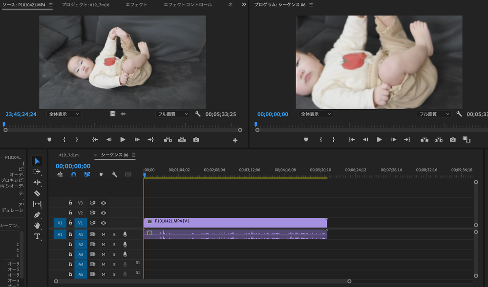Select the Pen tool
This screenshot has width=488, height=287.
click(x=37, y=215)
